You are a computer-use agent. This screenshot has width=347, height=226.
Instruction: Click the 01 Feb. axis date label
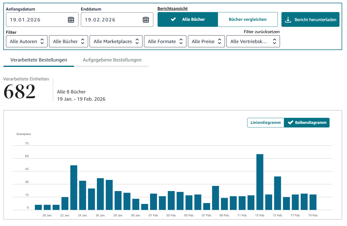point(154,215)
